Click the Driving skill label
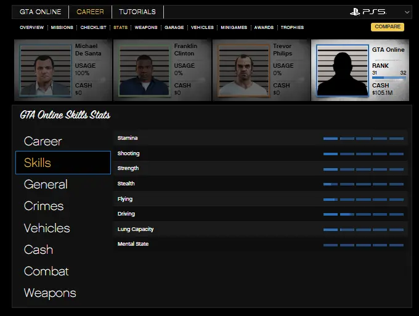This screenshot has height=316, width=419. (126, 214)
